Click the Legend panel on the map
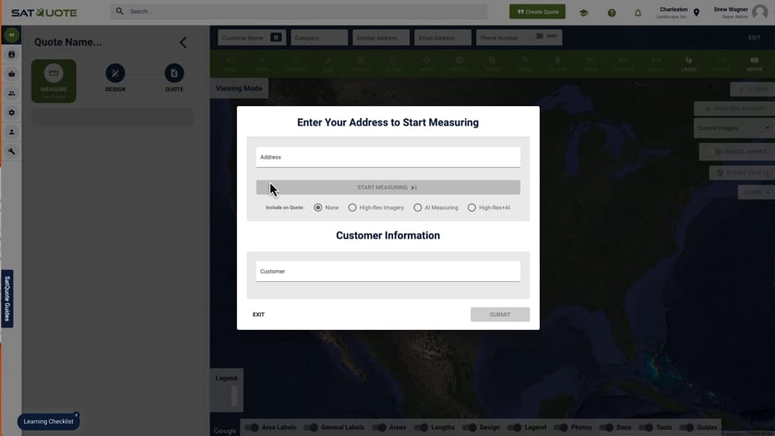 (x=226, y=390)
